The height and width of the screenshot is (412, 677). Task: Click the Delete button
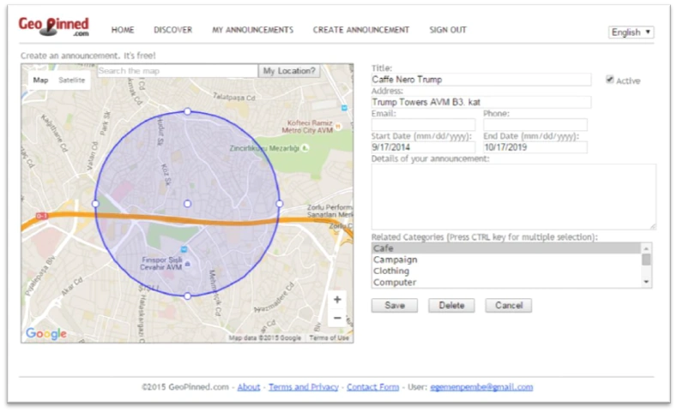(451, 305)
